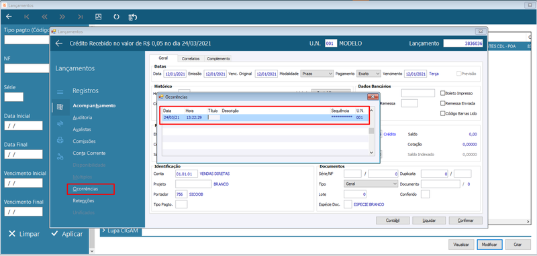Click the Vencimento Final filter field
The width and height of the screenshot is (537, 256).
tap(23, 212)
